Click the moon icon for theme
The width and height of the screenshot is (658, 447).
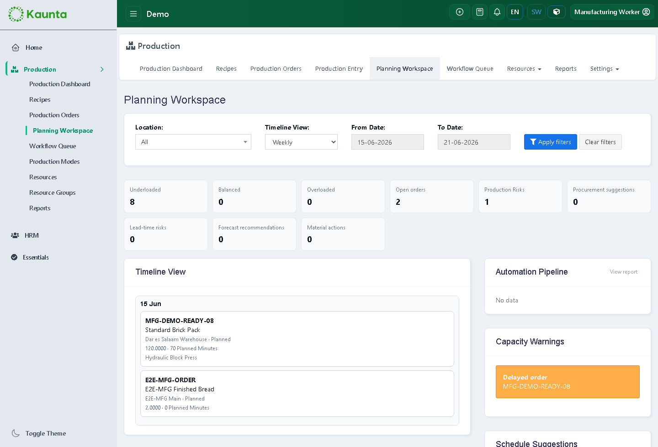point(16,433)
